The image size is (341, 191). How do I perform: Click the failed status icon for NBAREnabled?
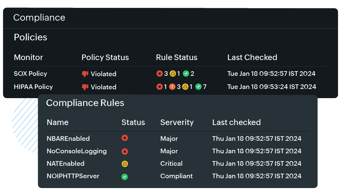pos(125,138)
